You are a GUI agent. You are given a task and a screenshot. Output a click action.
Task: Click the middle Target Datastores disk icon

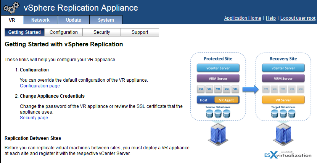pyautogui.click(x=283, y=114)
